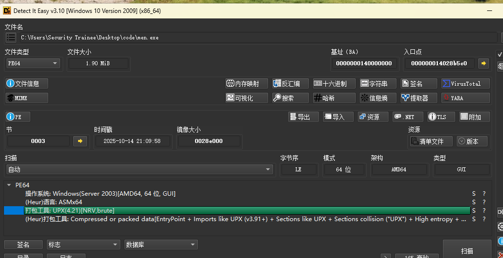Image resolution: width=503 pixels, height=258 pixels.
Task: Open 版本 version button
Action: [472, 141]
